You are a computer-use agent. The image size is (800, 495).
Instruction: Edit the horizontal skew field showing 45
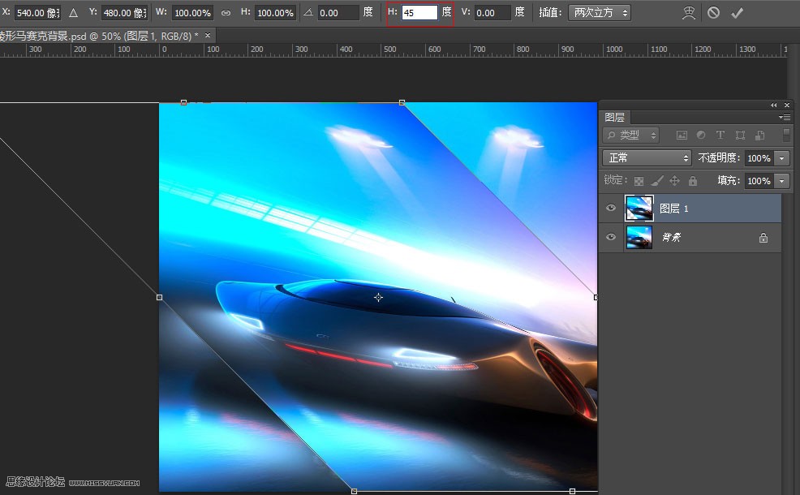point(419,13)
